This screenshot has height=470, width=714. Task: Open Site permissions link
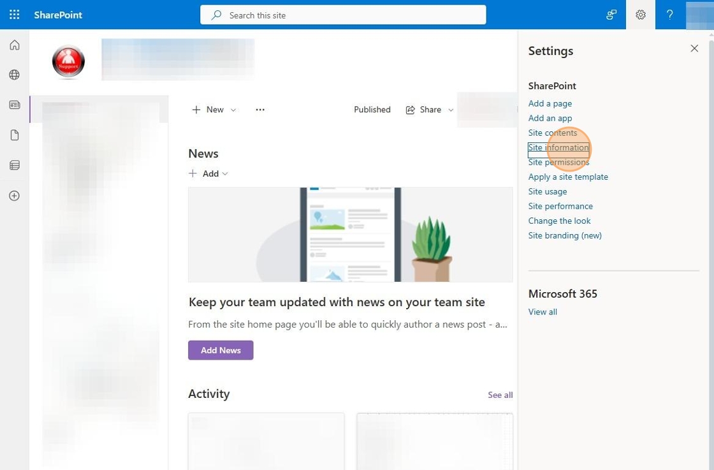pos(558,162)
